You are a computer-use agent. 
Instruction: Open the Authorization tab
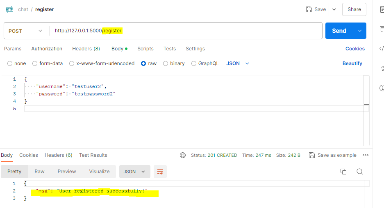click(x=47, y=49)
